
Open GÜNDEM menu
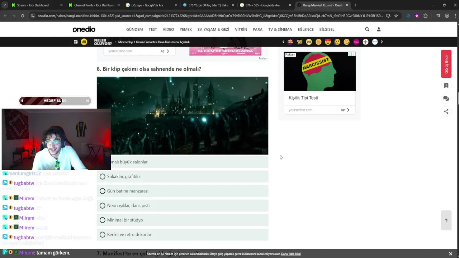(134, 29)
